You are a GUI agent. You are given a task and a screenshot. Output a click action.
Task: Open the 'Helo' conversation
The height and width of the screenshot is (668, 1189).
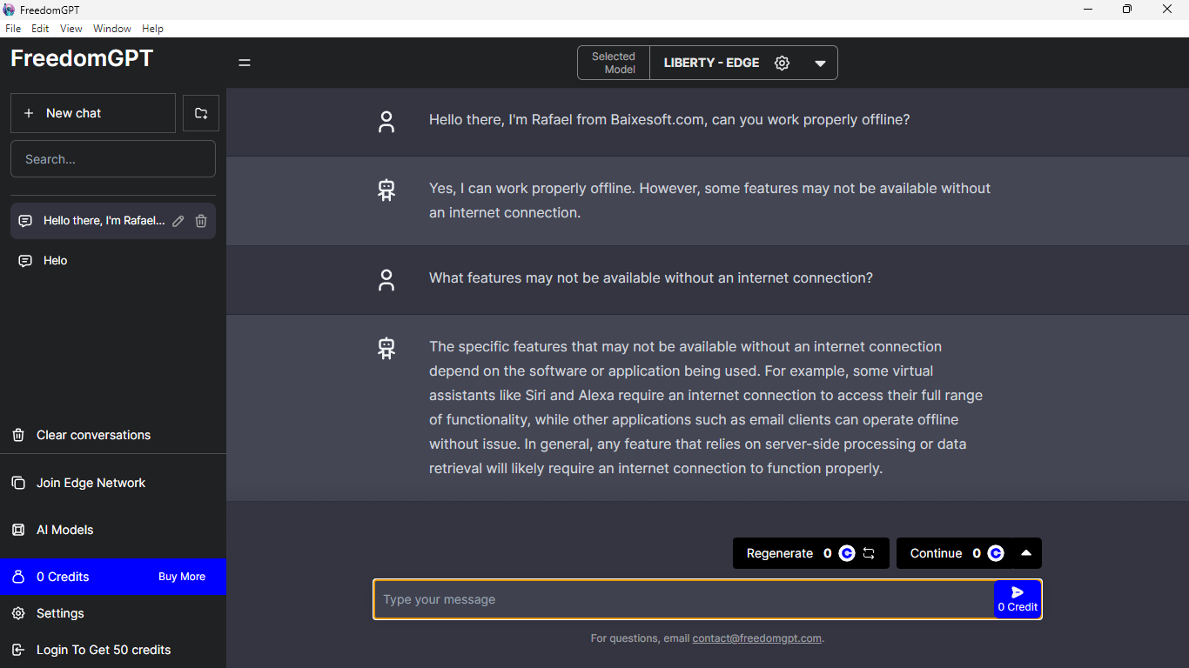tap(113, 261)
